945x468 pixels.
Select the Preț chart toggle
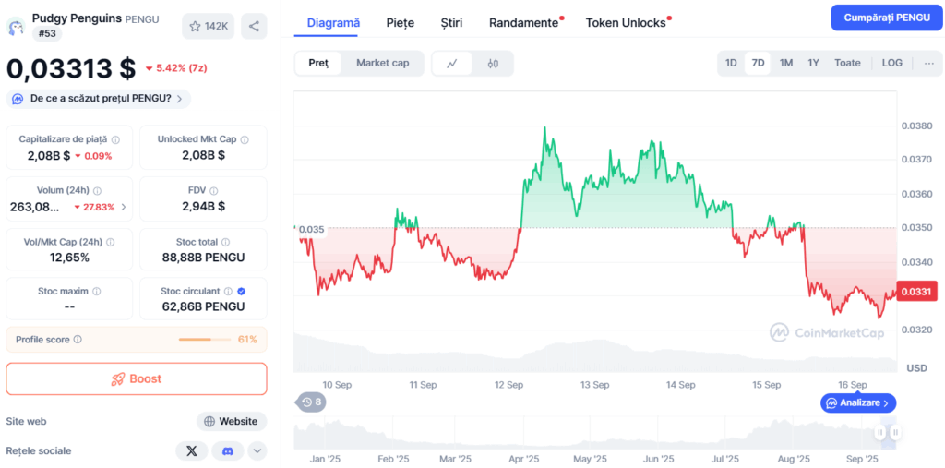[x=318, y=64]
